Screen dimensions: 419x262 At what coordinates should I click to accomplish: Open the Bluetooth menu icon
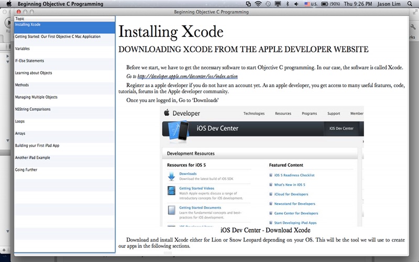(288, 4)
